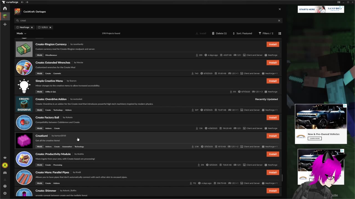
Task: Click Processing tag on Productivity Module
Action: [58, 165]
